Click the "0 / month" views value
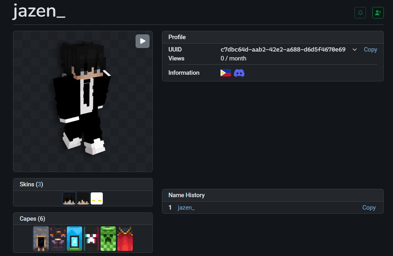This screenshot has height=256, width=393. 233,59
